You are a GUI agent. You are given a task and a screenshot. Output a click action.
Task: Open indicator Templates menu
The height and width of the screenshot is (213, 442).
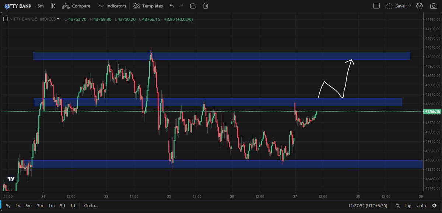[148, 6]
